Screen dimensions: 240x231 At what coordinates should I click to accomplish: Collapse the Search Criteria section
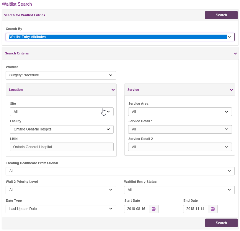click(x=235, y=54)
